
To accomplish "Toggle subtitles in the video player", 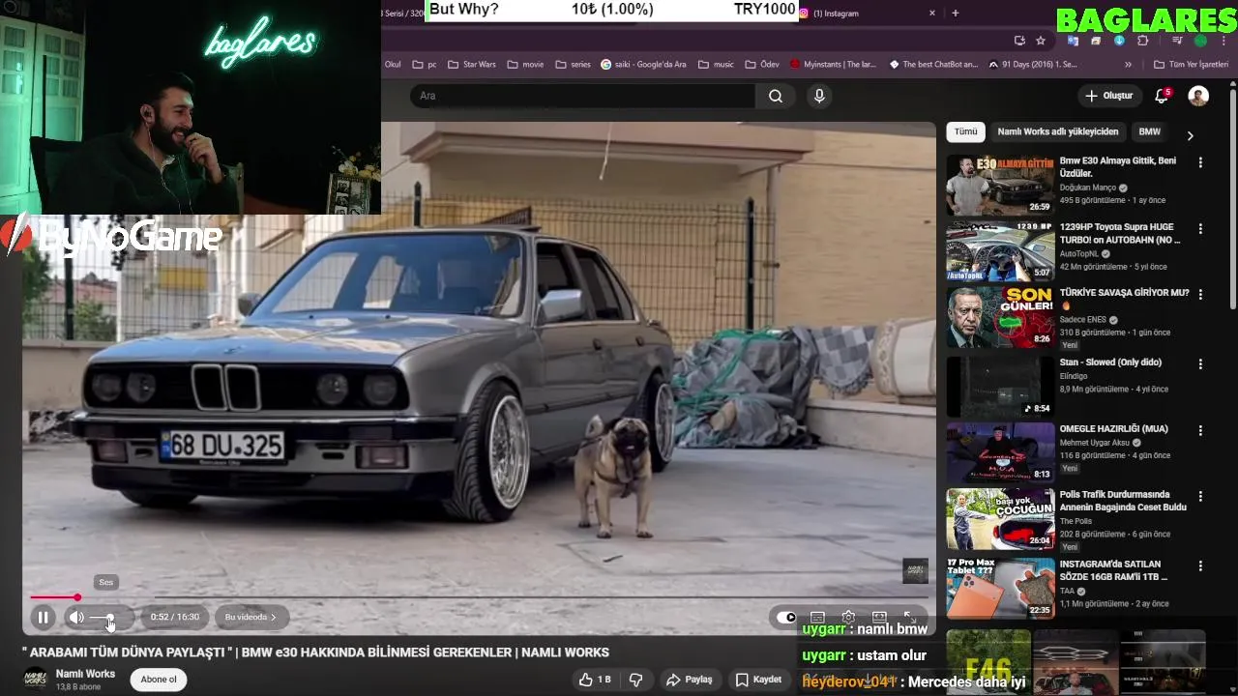I will 817,617.
